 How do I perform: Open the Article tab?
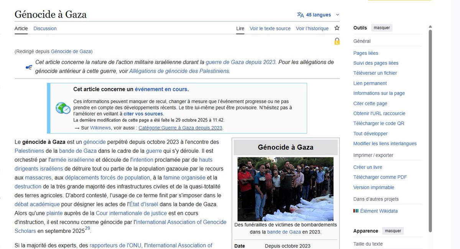coord(21,28)
